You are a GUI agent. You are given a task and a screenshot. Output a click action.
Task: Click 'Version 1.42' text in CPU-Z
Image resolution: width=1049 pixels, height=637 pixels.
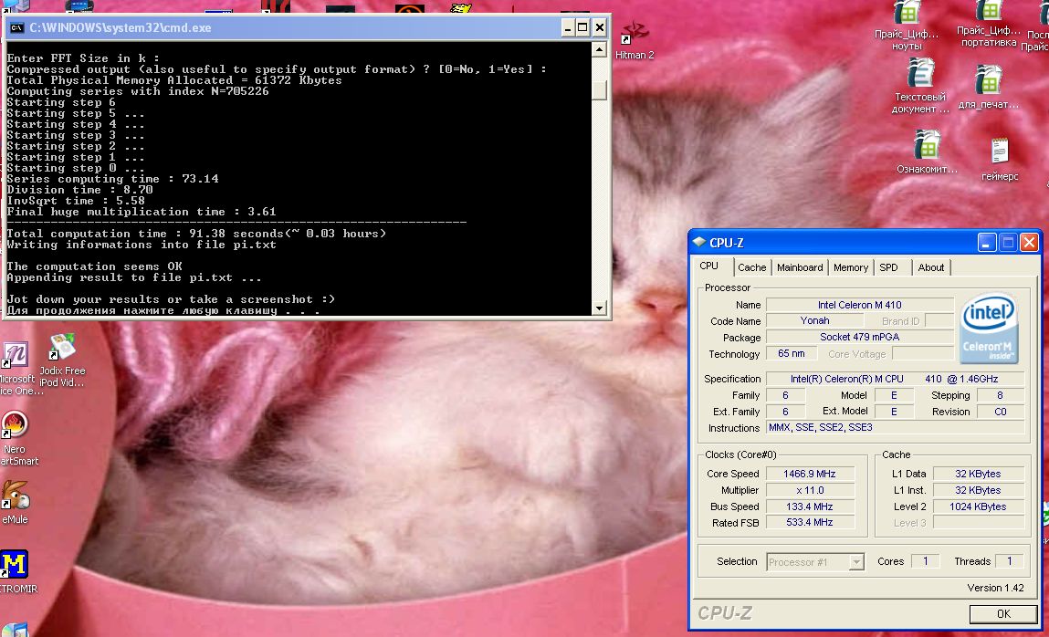[995, 589]
